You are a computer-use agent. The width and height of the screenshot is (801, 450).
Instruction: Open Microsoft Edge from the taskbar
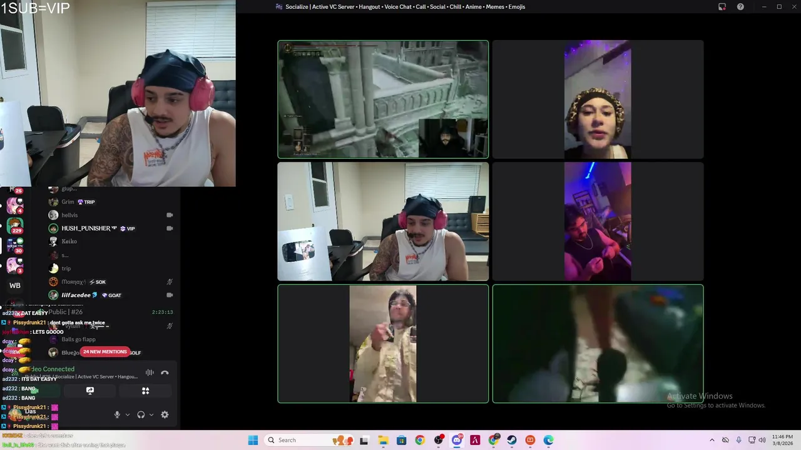pos(549,440)
